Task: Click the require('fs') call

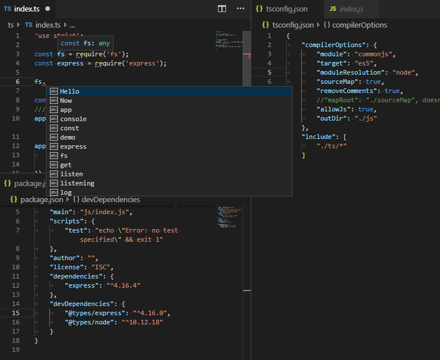Action: 102,54
